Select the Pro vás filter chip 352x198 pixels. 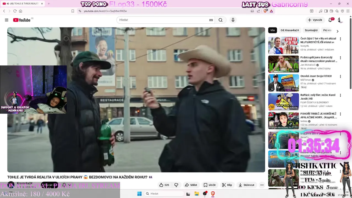pyautogui.click(x=327, y=30)
